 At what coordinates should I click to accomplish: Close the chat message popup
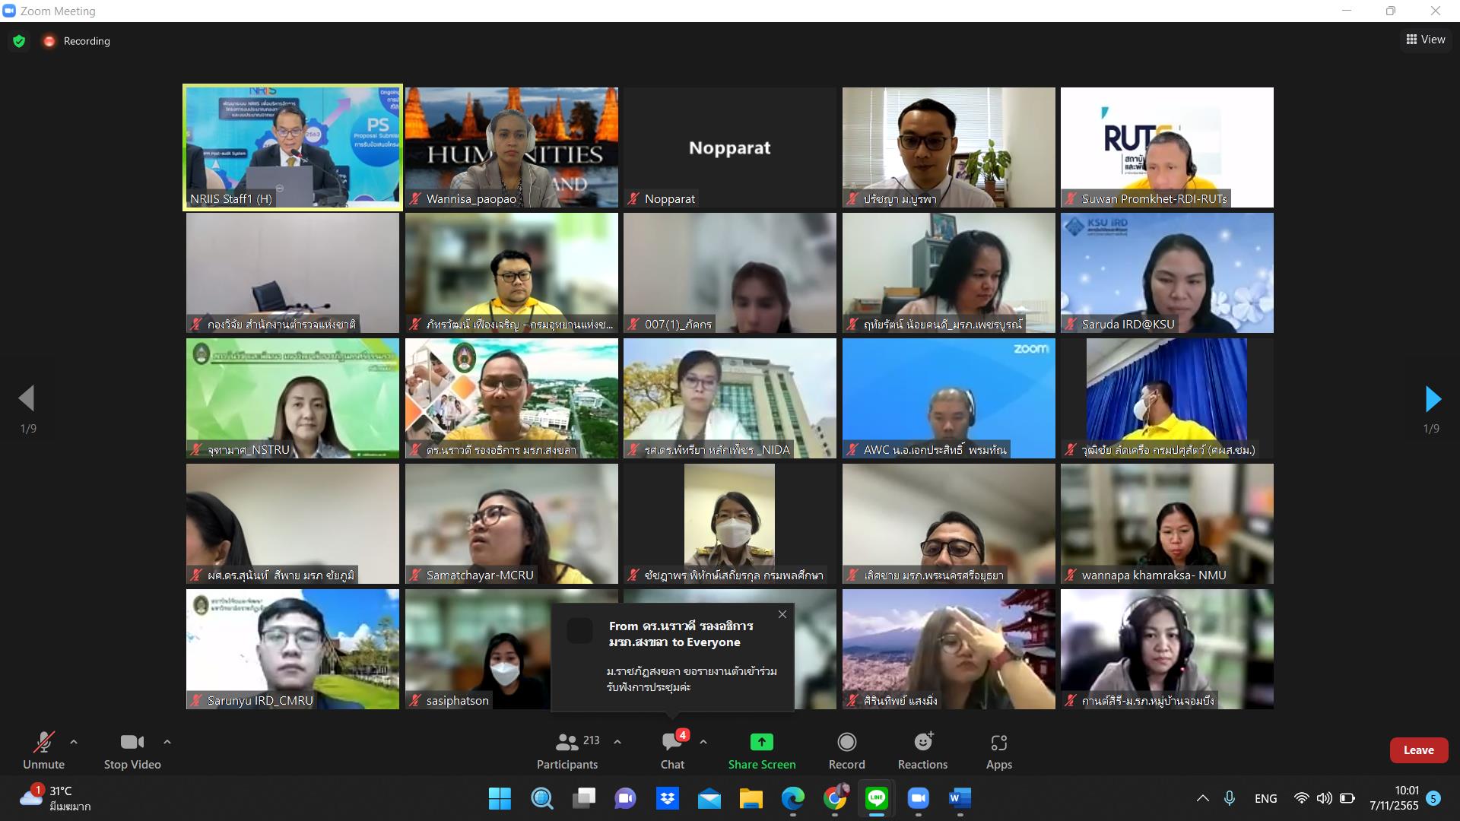[x=782, y=614]
